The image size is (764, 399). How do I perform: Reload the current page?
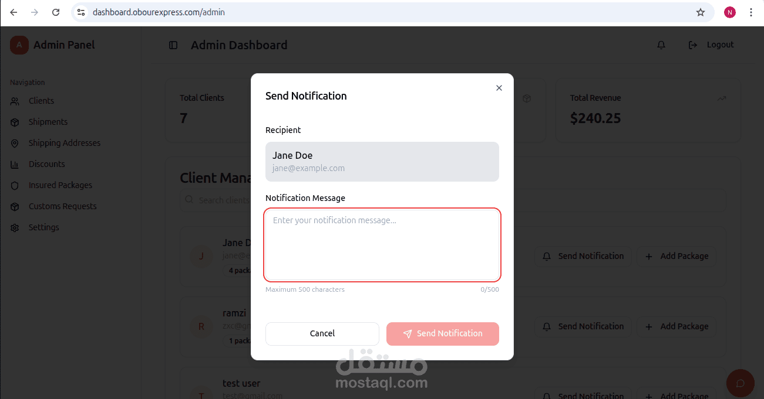[56, 12]
